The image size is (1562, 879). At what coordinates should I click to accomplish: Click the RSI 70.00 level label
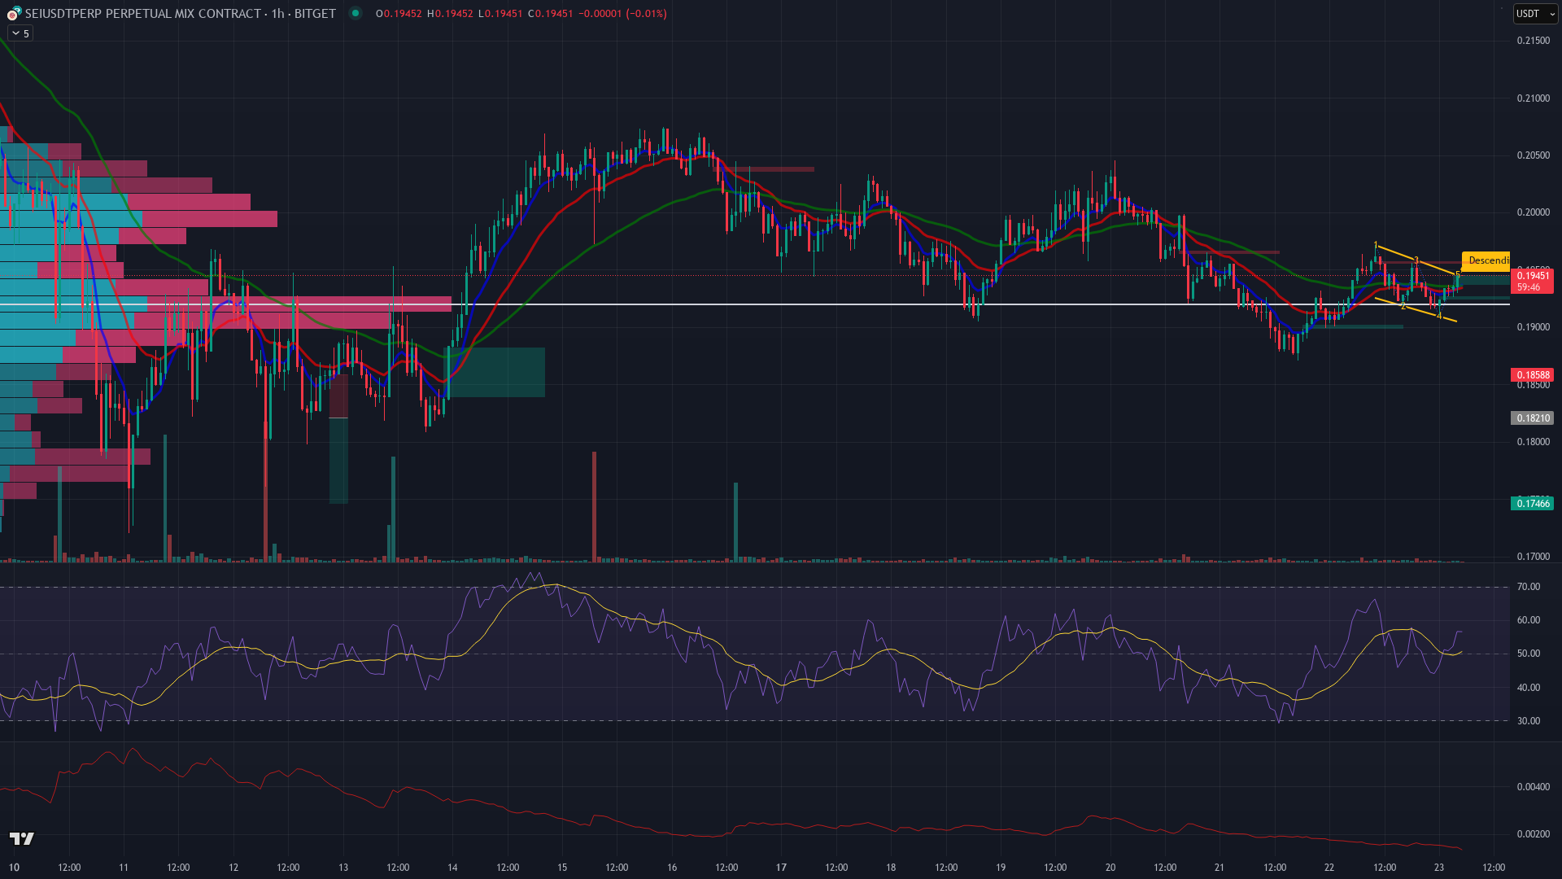pos(1528,587)
